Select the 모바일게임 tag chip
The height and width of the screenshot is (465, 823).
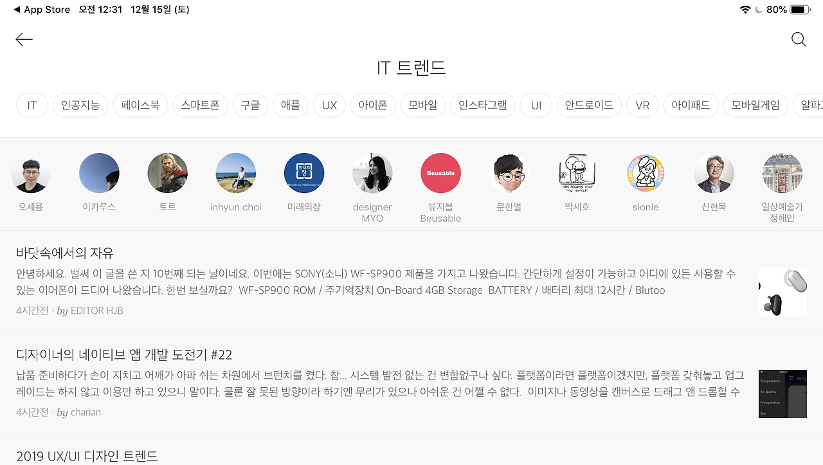coord(755,105)
